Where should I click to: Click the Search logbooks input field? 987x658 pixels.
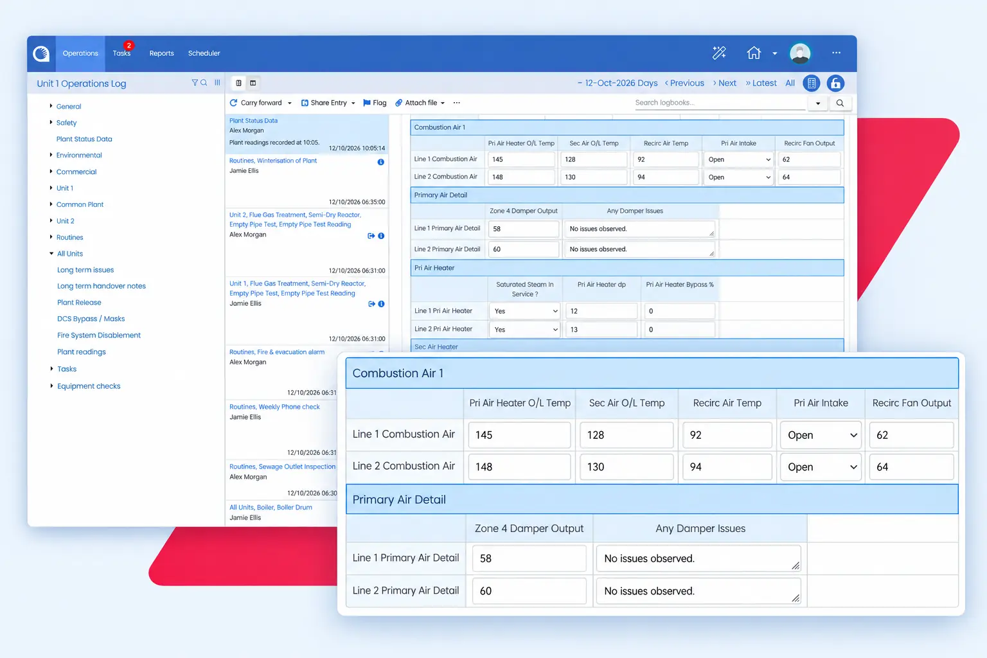click(x=720, y=103)
